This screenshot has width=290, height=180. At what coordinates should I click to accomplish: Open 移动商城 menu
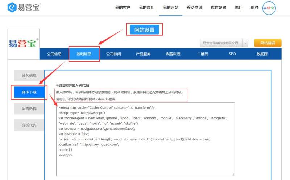pyautogui.click(x=195, y=7)
